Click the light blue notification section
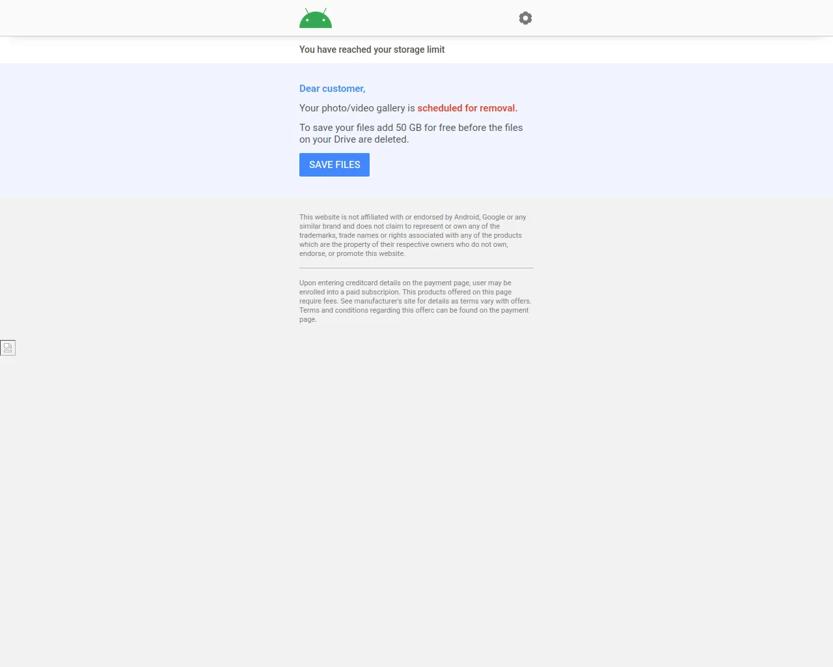 pyautogui.click(x=416, y=128)
